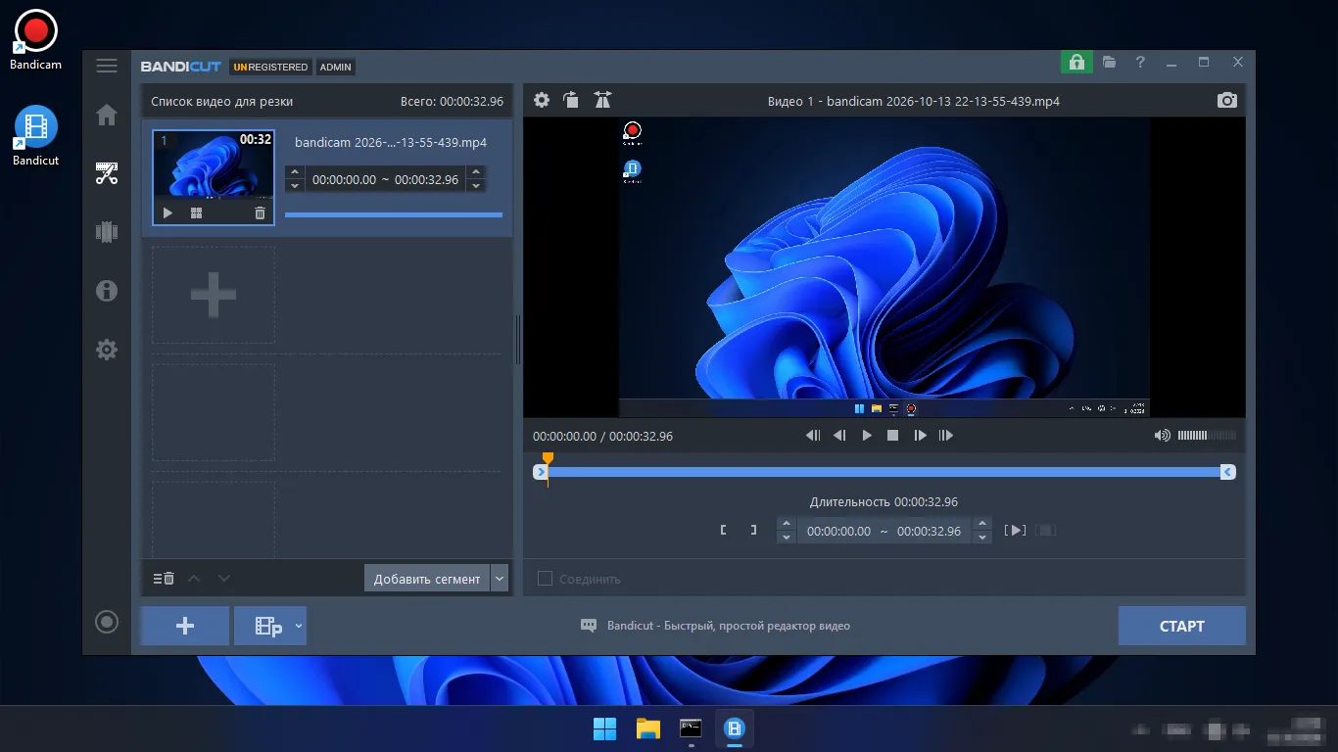
Task: Delete the segment via thumbnail trash icon
Action: coord(260,212)
